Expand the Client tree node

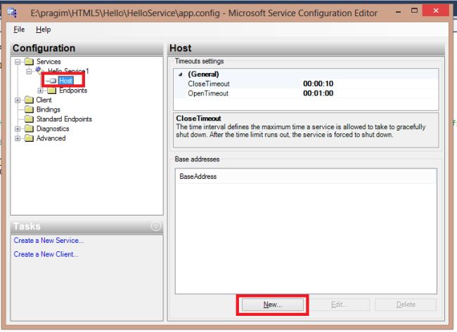click(18, 100)
